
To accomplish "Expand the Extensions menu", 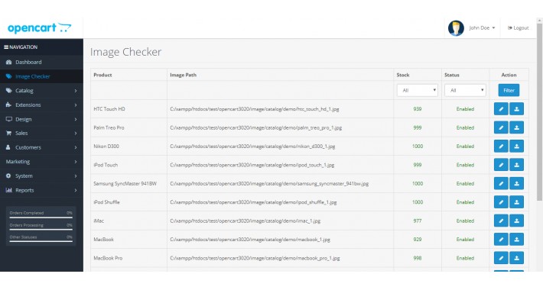I will tap(41, 105).
